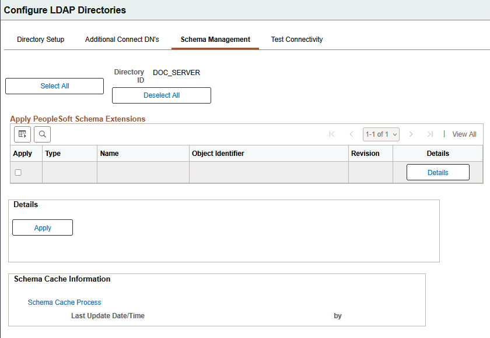490x338 pixels.
Task: Click the next-row navigation arrow
Action: [411, 134]
